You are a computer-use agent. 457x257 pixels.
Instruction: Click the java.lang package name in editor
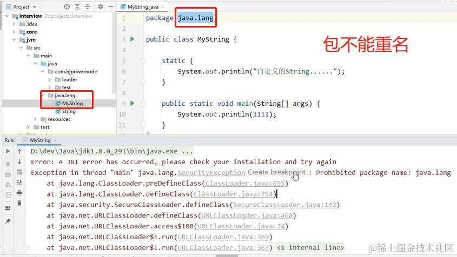tap(196, 18)
